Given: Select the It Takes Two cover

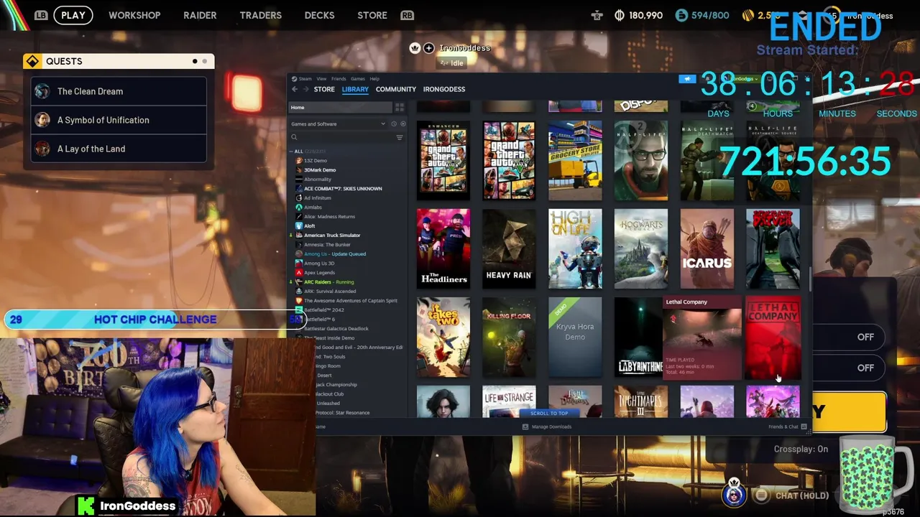Looking at the screenshot, I should coord(443,337).
